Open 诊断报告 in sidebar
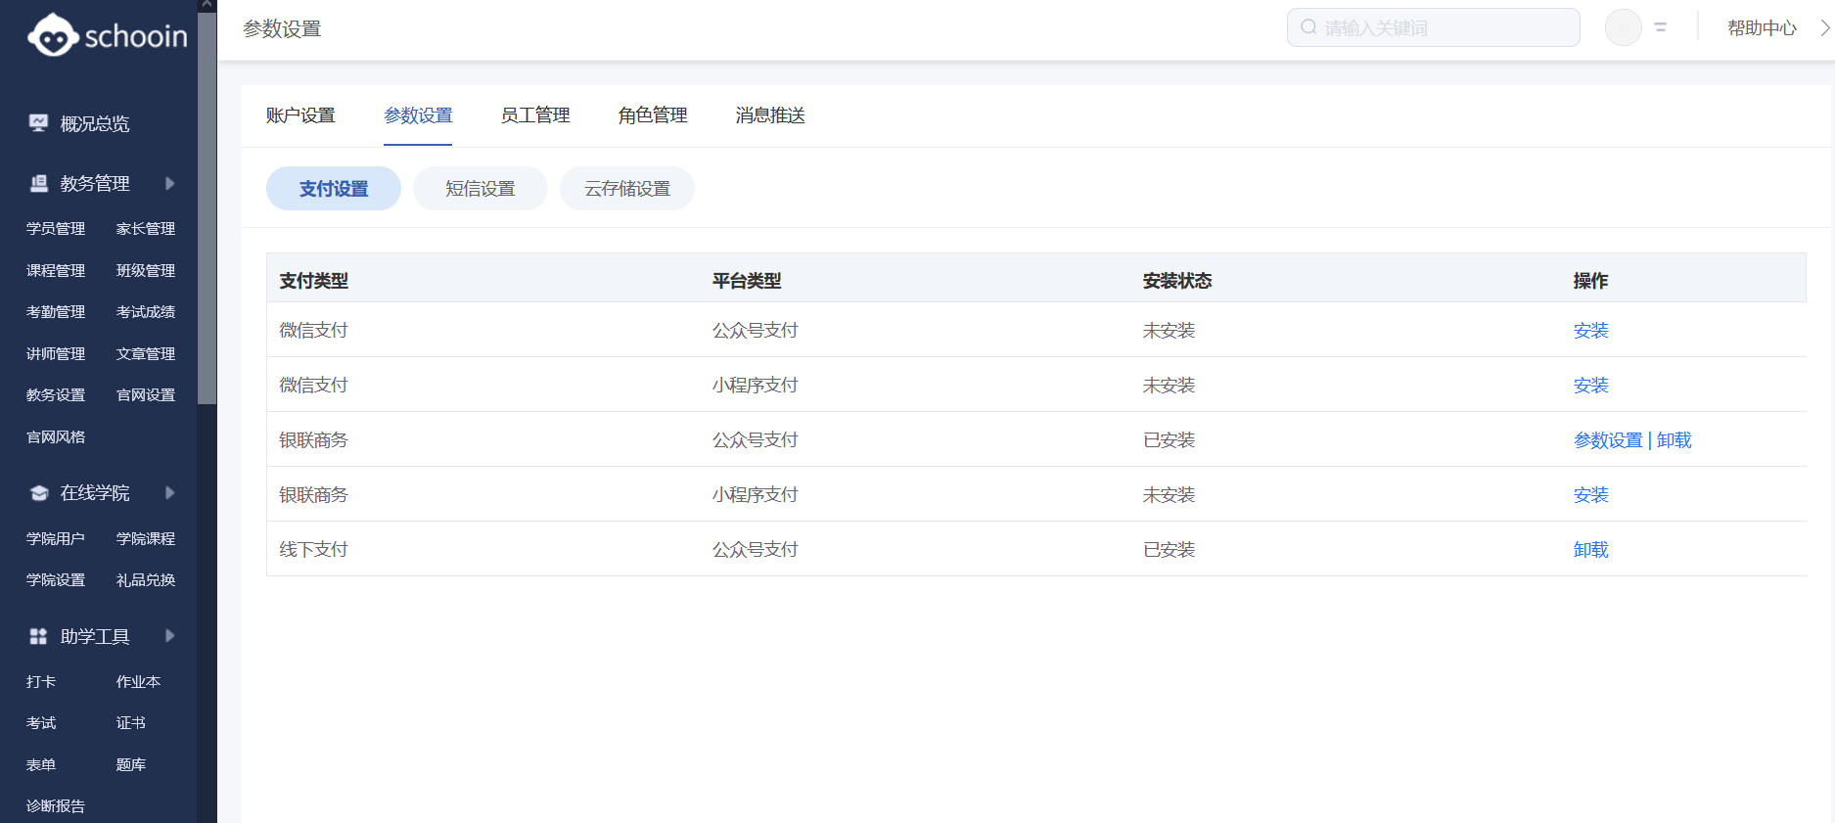1835x823 pixels. click(56, 806)
